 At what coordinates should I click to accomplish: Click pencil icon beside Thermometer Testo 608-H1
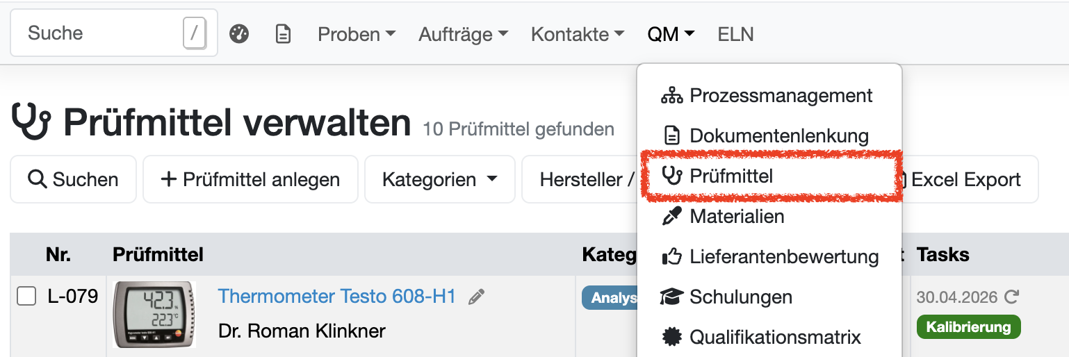pyautogui.click(x=476, y=297)
